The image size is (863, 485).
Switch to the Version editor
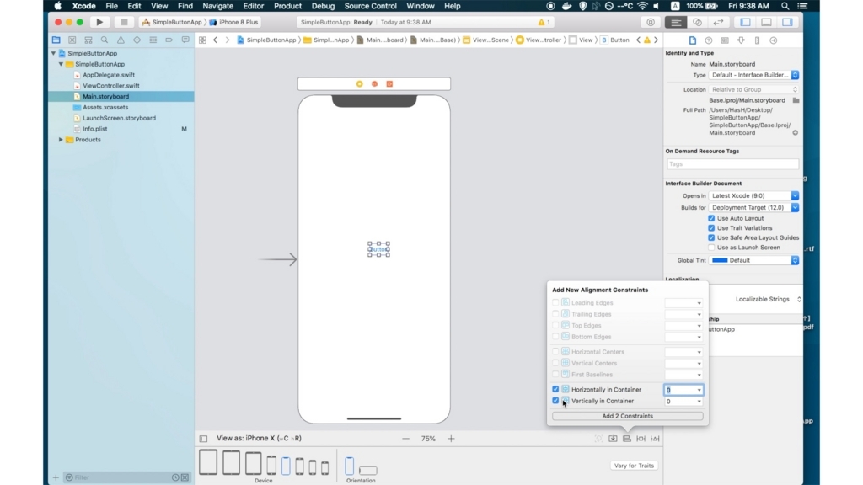[718, 22]
